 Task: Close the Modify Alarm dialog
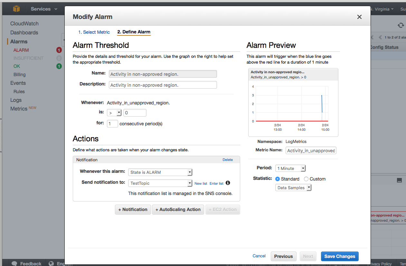[359, 17]
